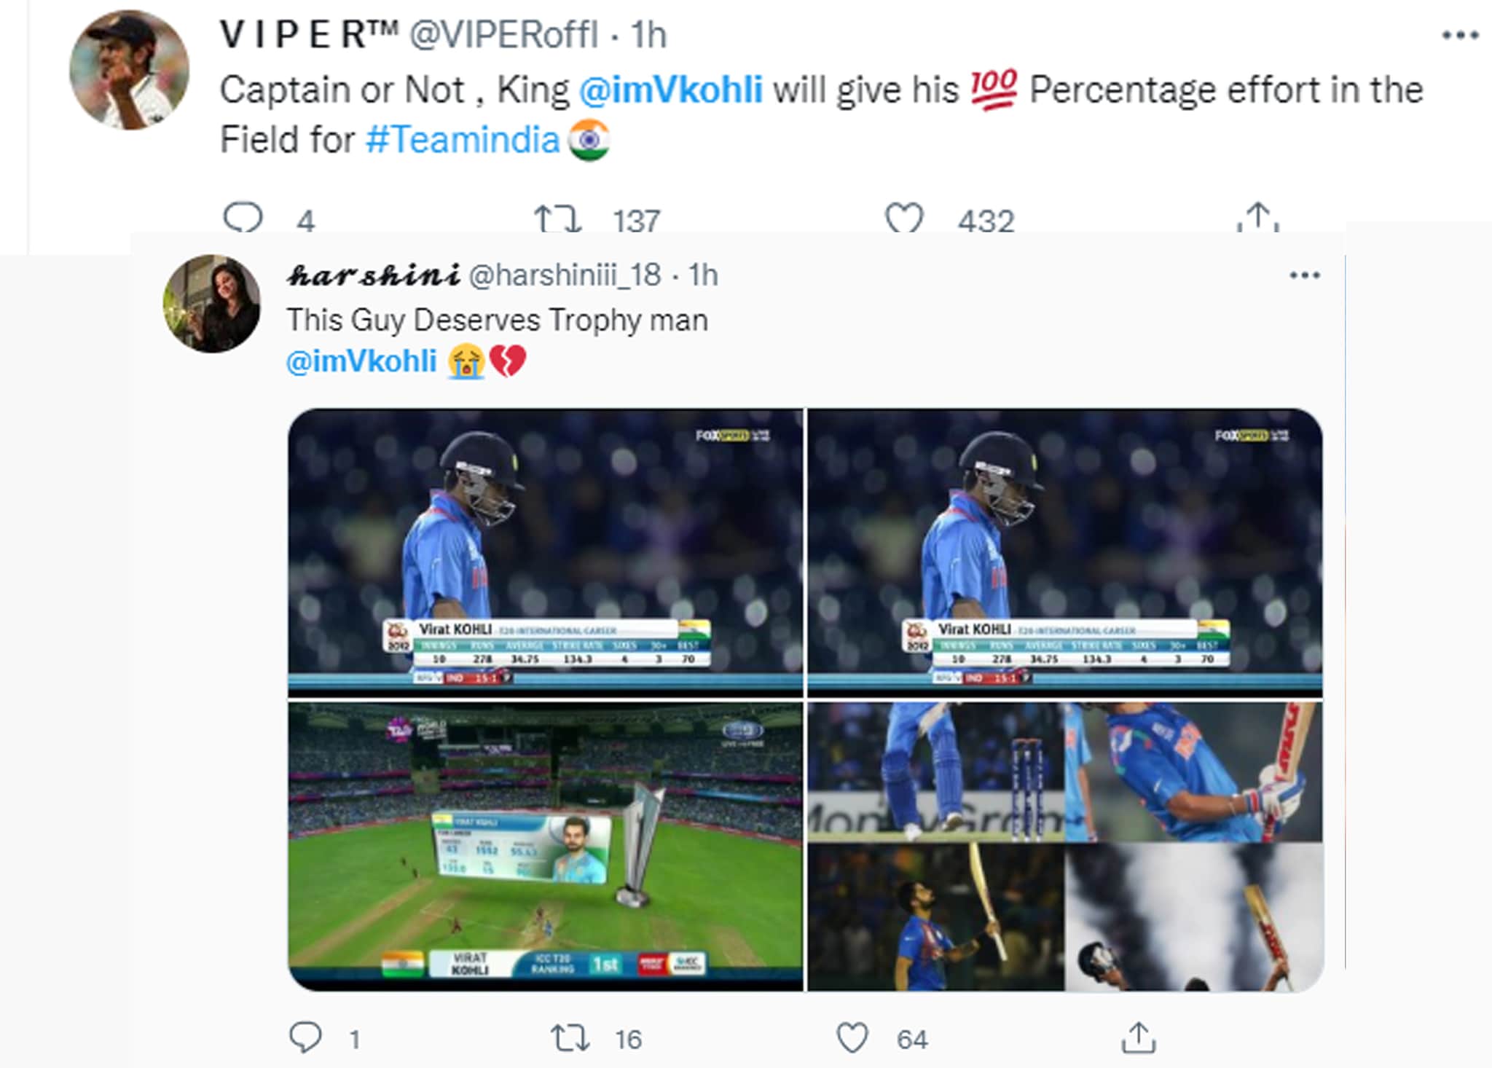
Task: Open the #Teamindia hashtag
Action: (x=463, y=139)
